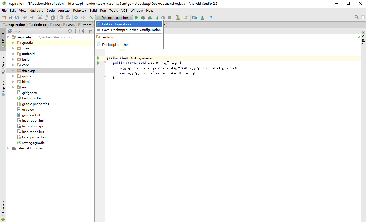Run the app with the green play icon

137,17
